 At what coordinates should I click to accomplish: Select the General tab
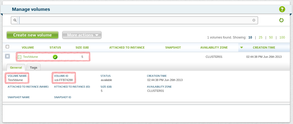(x=16, y=68)
